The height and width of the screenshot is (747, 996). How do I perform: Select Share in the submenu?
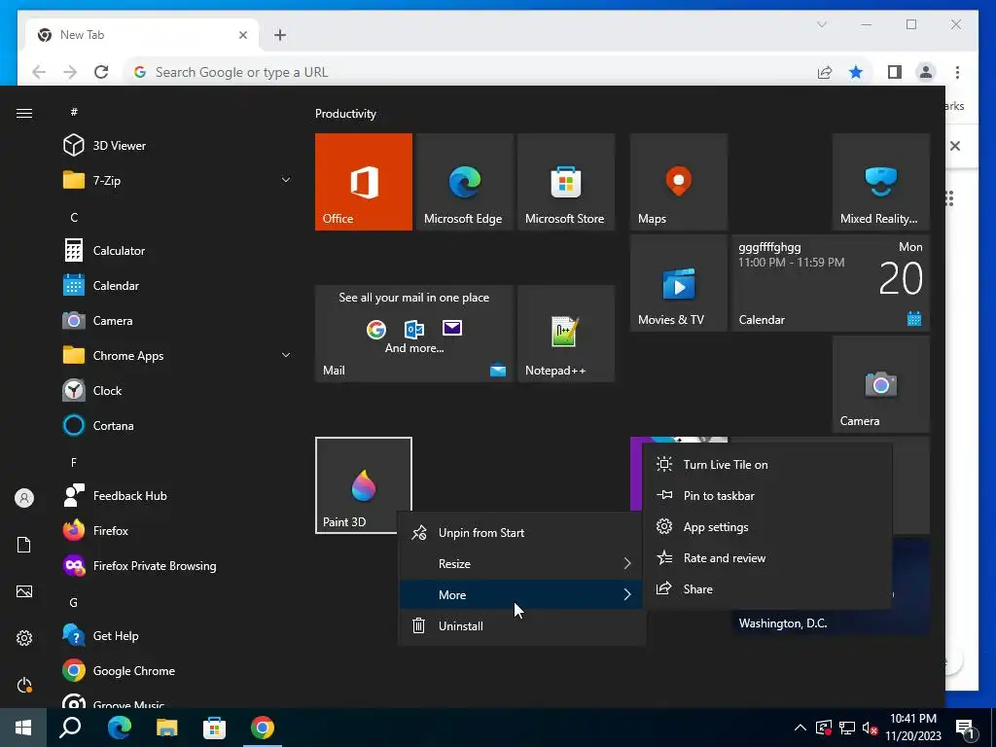coord(768,588)
